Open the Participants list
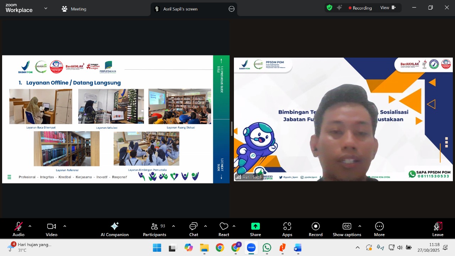 click(x=154, y=229)
